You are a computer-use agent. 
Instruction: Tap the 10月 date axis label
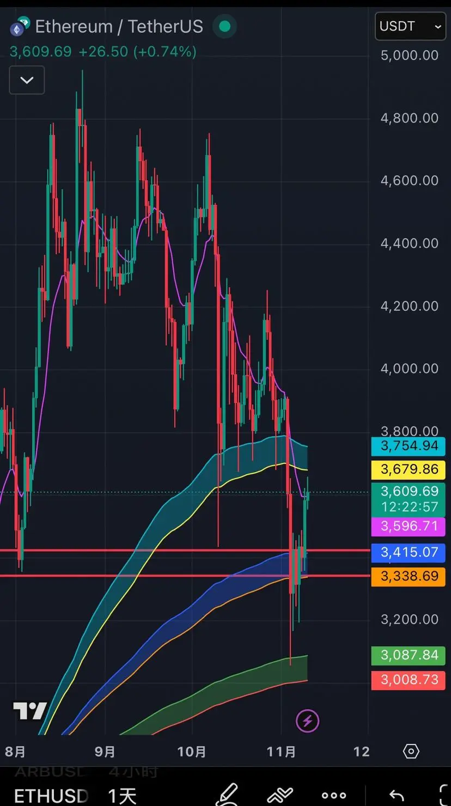click(x=192, y=752)
